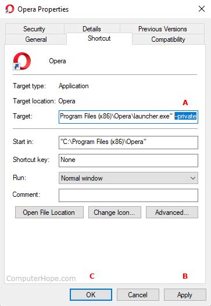The width and height of the screenshot is (211, 306).
Task: Select the Shortcut tab
Action: 99,38
